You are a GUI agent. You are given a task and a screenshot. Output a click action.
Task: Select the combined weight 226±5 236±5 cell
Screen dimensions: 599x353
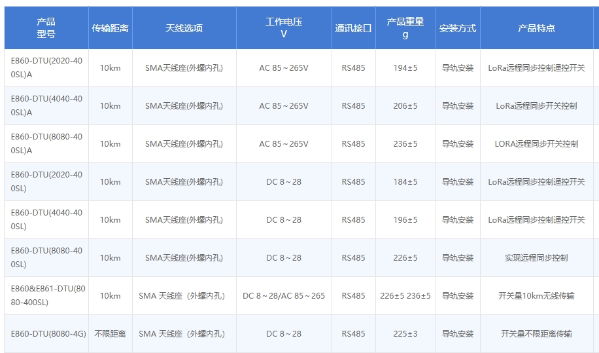click(x=405, y=295)
